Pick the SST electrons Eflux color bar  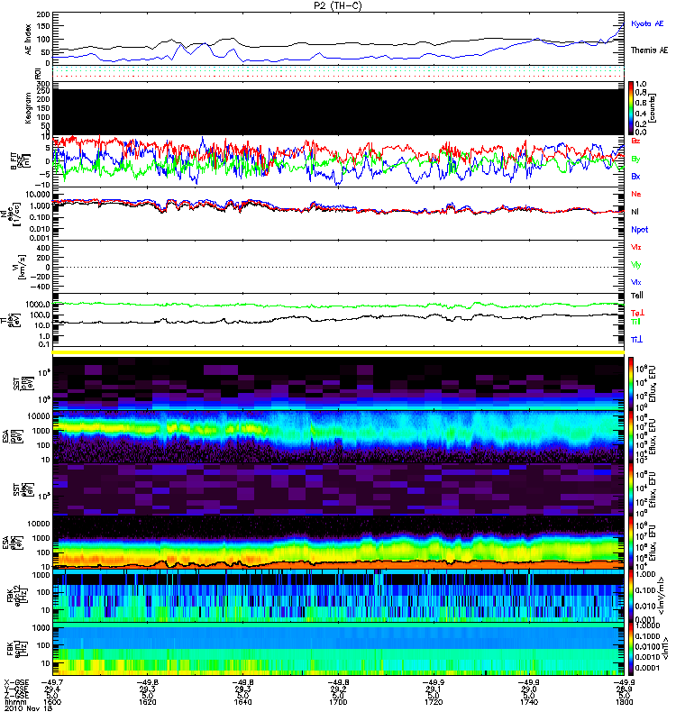[631, 489]
